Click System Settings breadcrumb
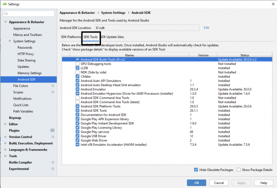The height and width of the screenshot is (188, 277). [113, 13]
